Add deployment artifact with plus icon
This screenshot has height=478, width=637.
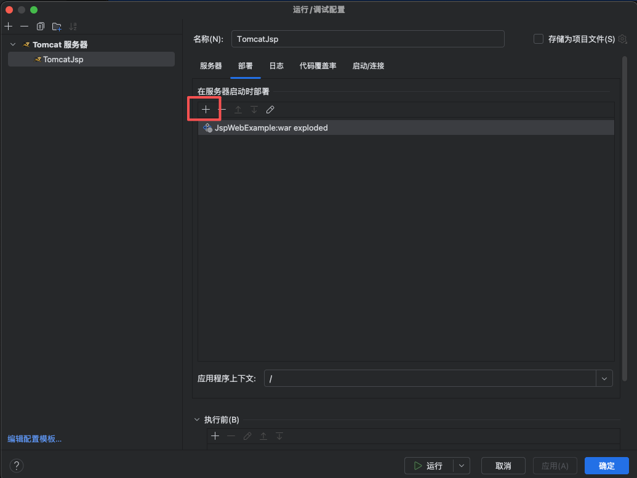206,110
